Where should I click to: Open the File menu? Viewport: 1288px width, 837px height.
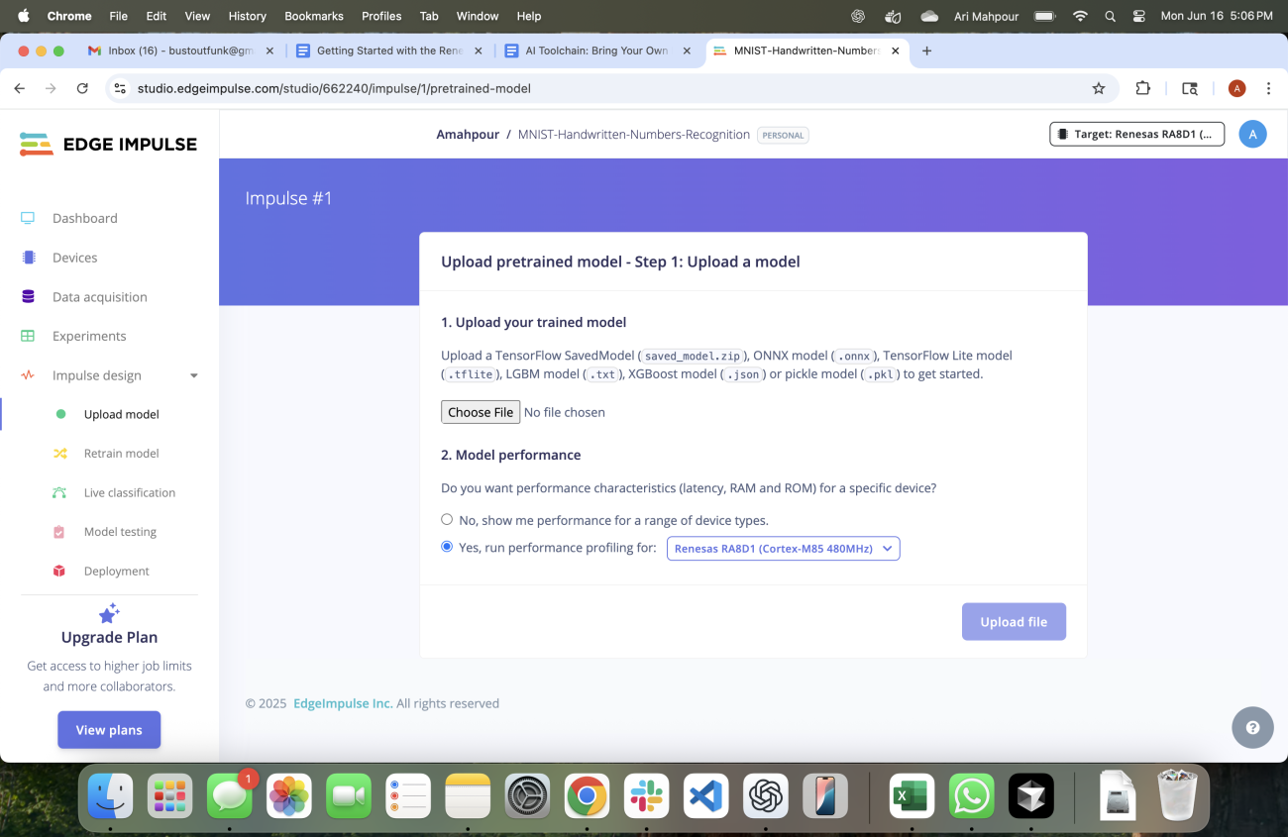pos(118,16)
